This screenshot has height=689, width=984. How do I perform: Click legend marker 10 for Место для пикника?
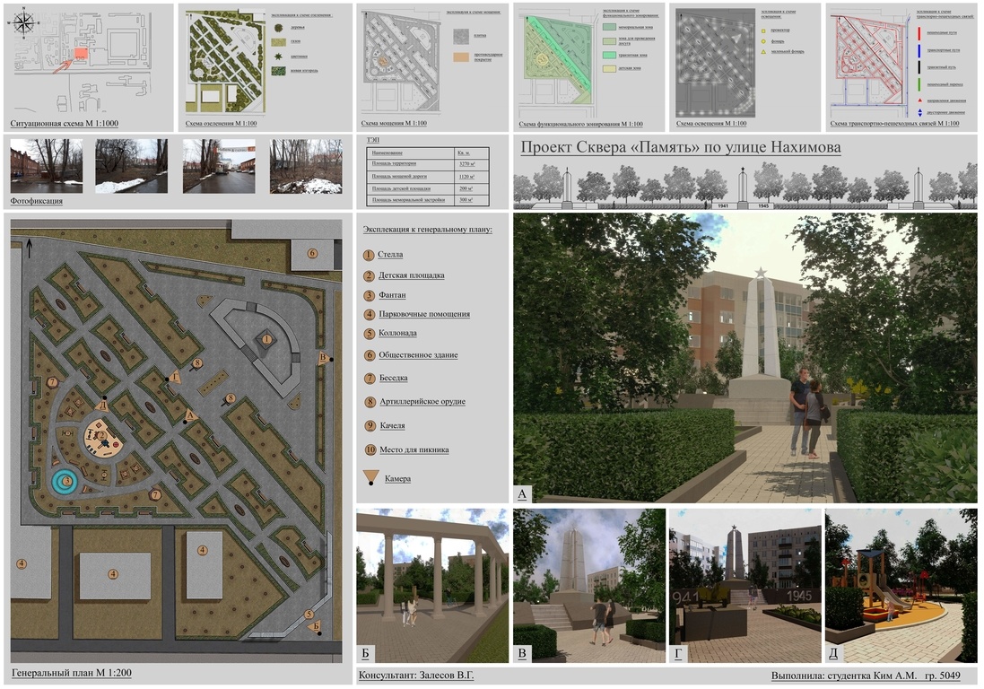click(369, 449)
